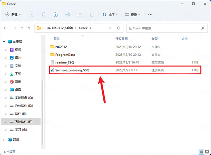Switch to details view in status bar
Viewport: 211px width, 155px height.
click(x=202, y=152)
